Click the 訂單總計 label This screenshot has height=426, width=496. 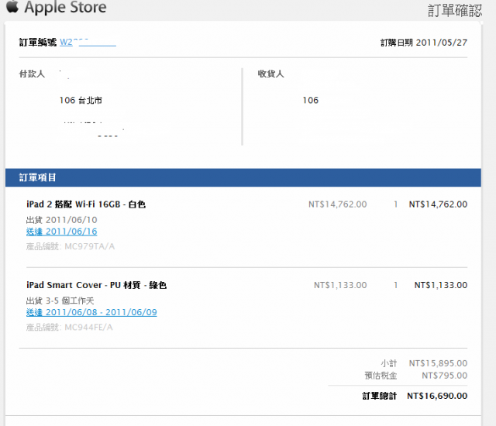pos(379,396)
